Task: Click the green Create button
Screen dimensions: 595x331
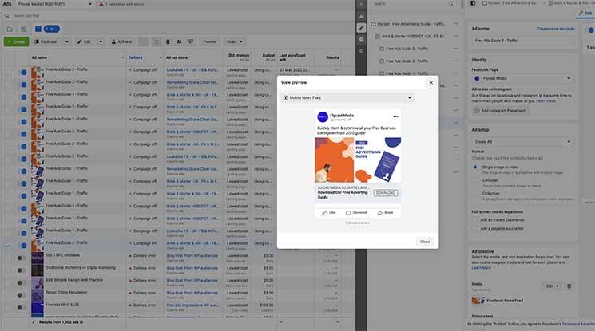Action: click(x=16, y=41)
